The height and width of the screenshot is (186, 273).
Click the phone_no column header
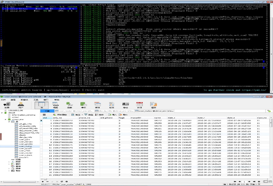click(x=89, y=118)
